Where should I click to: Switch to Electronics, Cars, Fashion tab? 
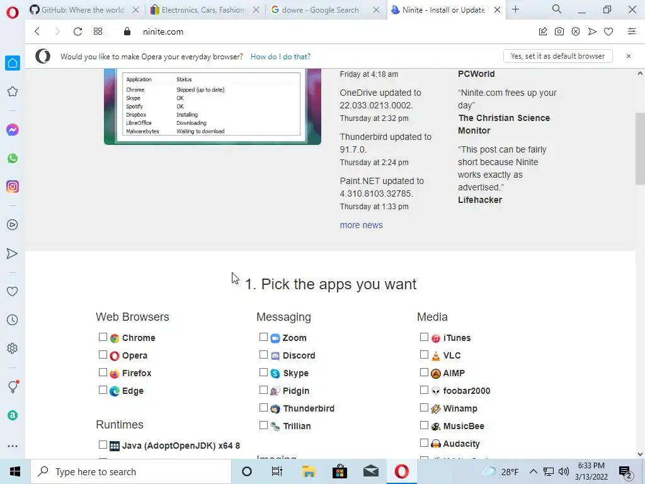coord(205,10)
